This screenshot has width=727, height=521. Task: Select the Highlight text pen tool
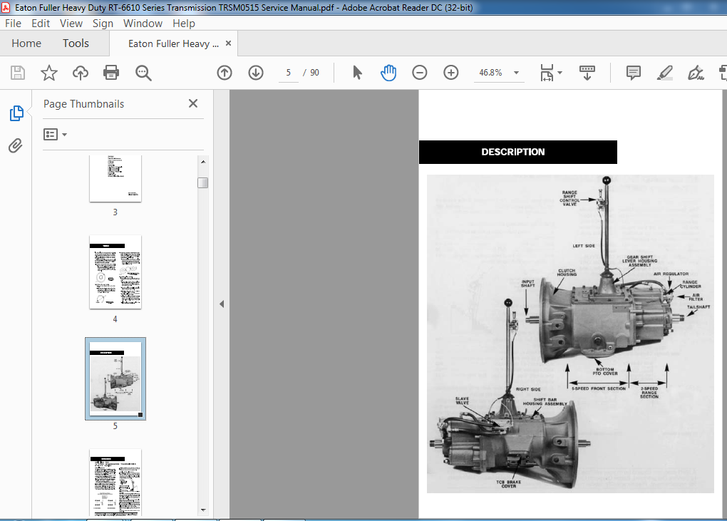click(665, 73)
